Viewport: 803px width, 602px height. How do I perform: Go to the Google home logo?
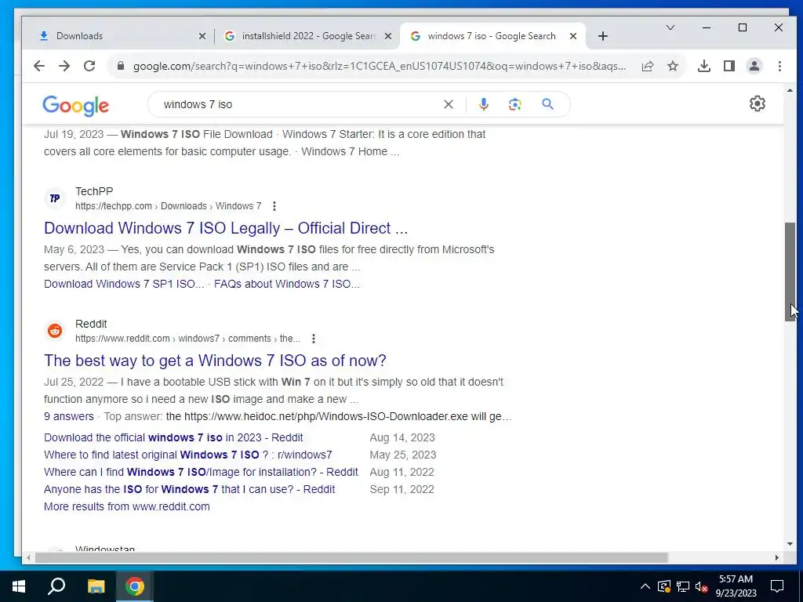coord(76,106)
